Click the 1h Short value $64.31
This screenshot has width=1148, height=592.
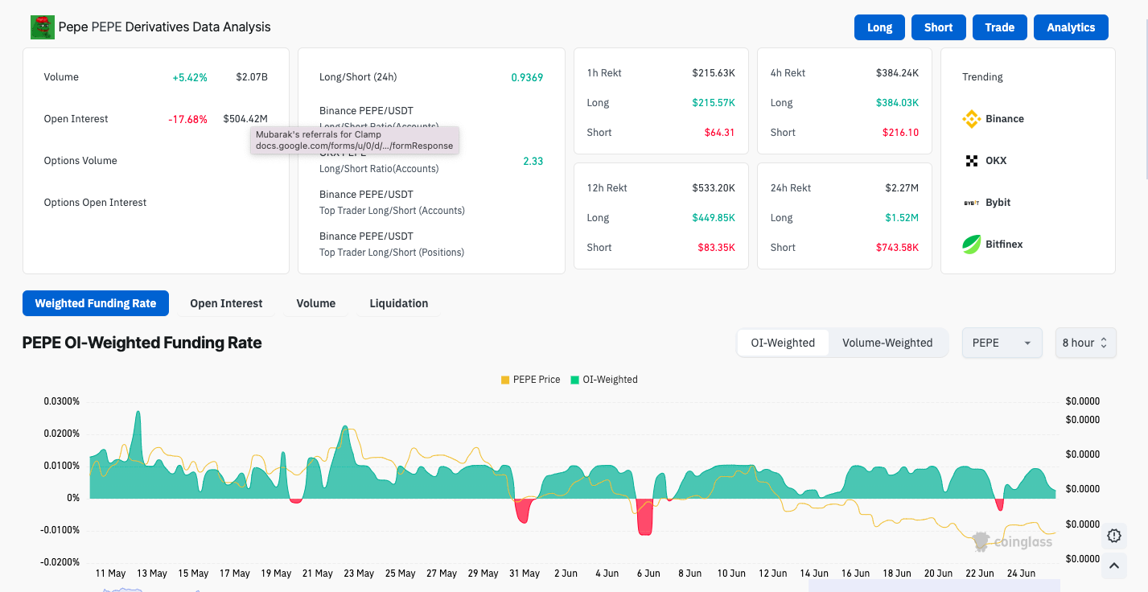point(719,133)
